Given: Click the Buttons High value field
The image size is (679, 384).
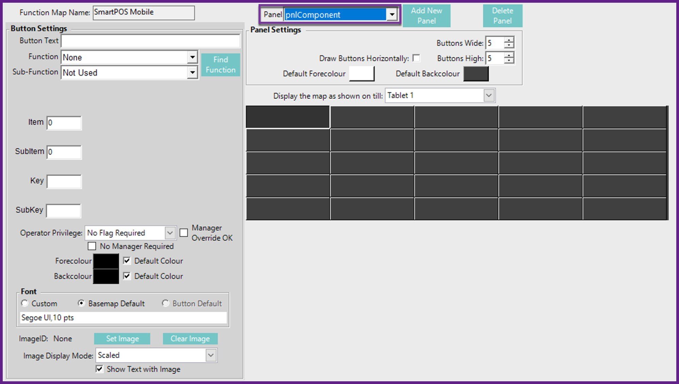Looking at the screenshot, I should coord(495,58).
